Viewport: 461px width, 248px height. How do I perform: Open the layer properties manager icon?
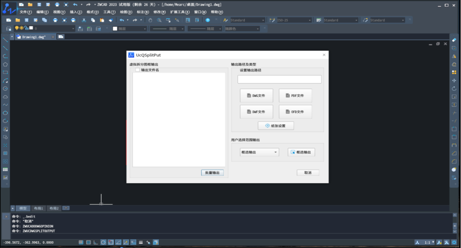8,29
